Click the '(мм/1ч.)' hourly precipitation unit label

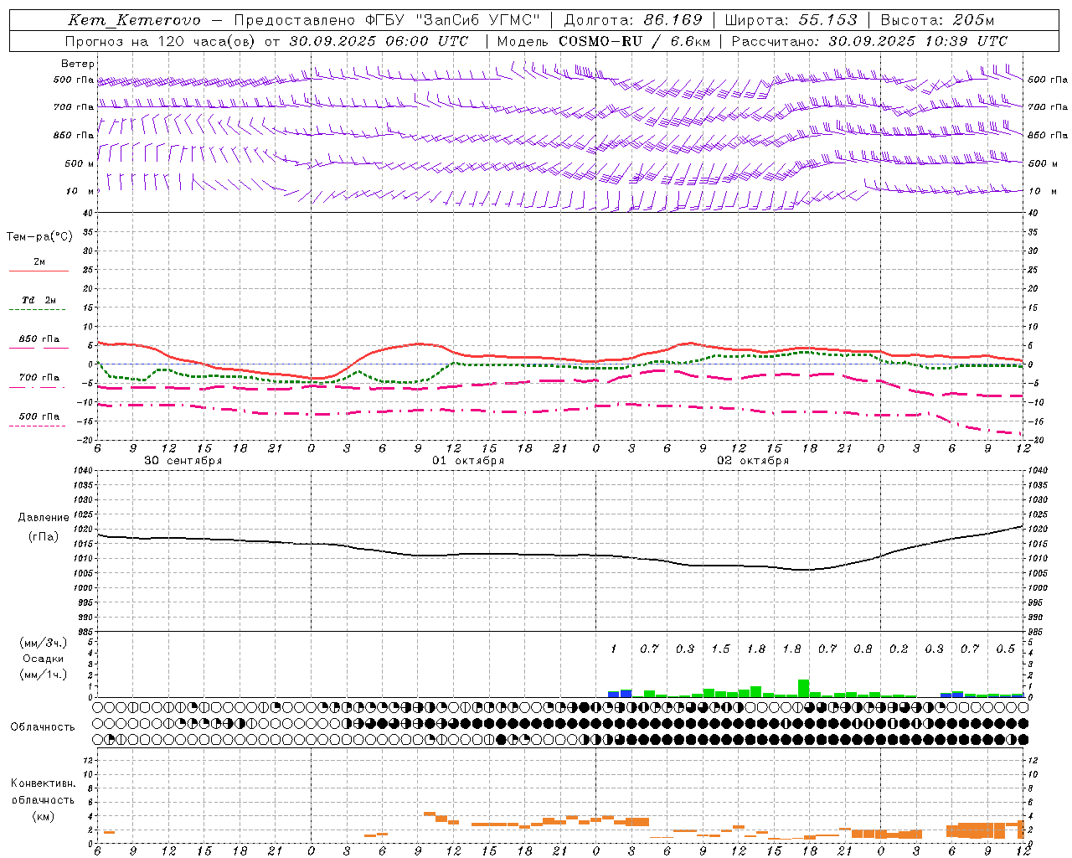click(44, 675)
